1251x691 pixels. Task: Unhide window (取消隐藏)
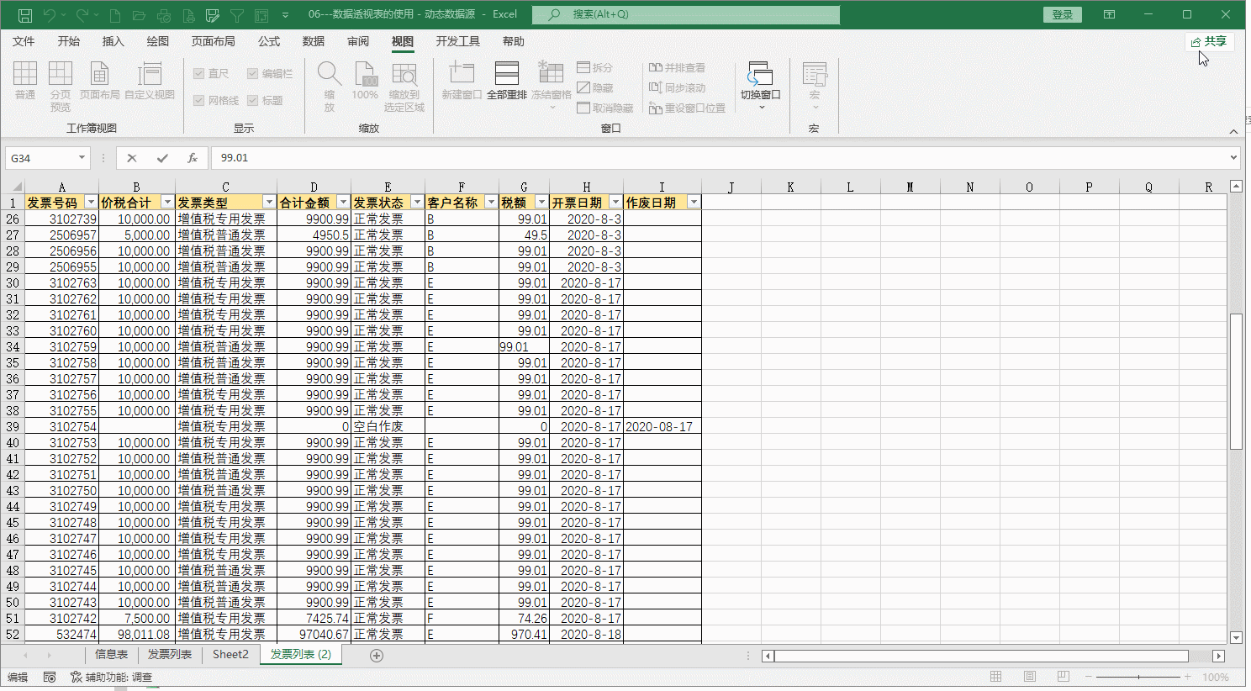coord(605,108)
